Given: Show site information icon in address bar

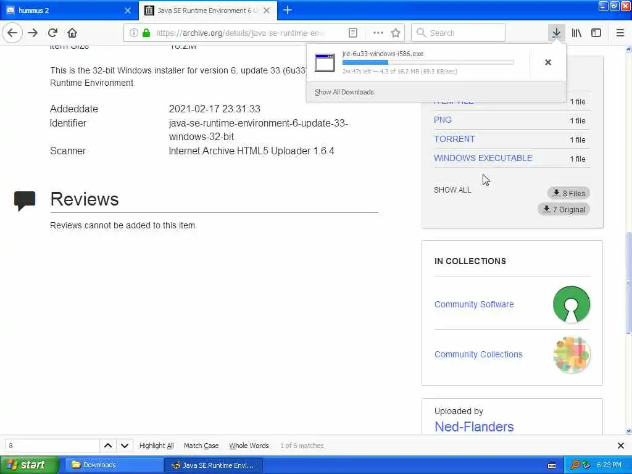Looking at the screenshot, I should click(133, 33).
